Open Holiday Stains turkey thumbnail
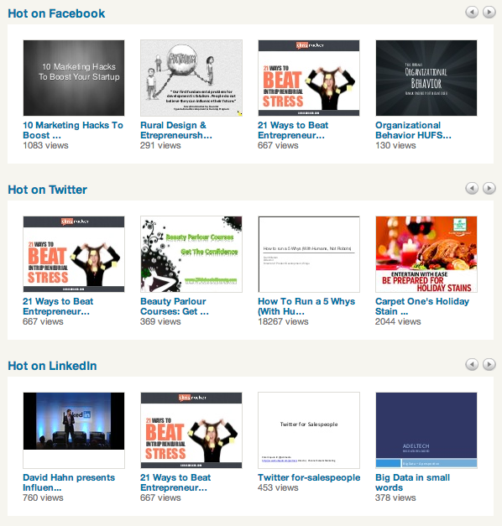 (426, 254)
